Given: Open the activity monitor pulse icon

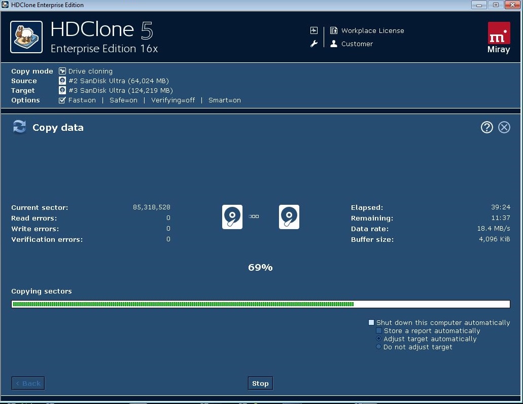Looking at the screenshot, I should [314, 30].
